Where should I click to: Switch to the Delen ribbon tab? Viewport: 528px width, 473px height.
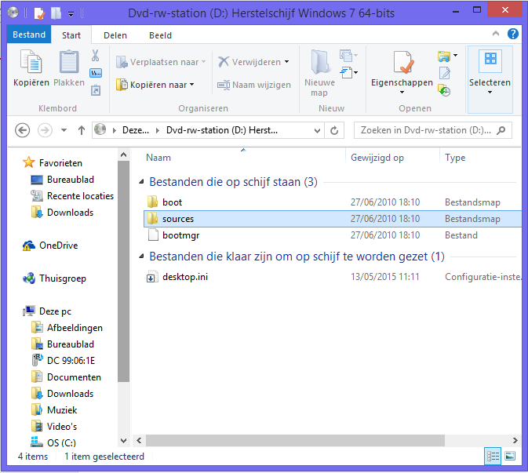tap(115, 35)
